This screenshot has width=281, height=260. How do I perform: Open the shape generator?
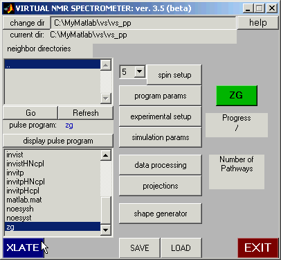click(x=161, y=214)
